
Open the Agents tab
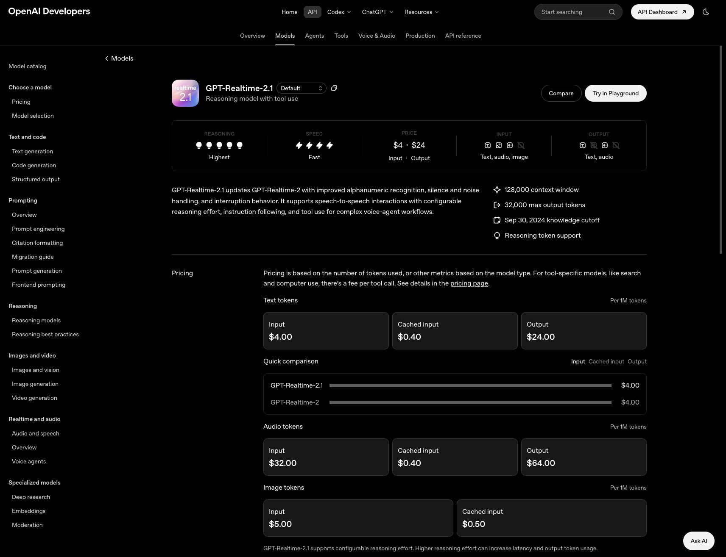[x=315, y=36]
